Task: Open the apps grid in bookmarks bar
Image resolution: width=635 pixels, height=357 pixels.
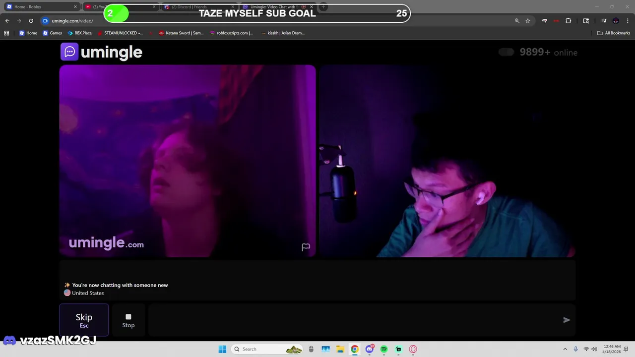Action: point(6,33)
